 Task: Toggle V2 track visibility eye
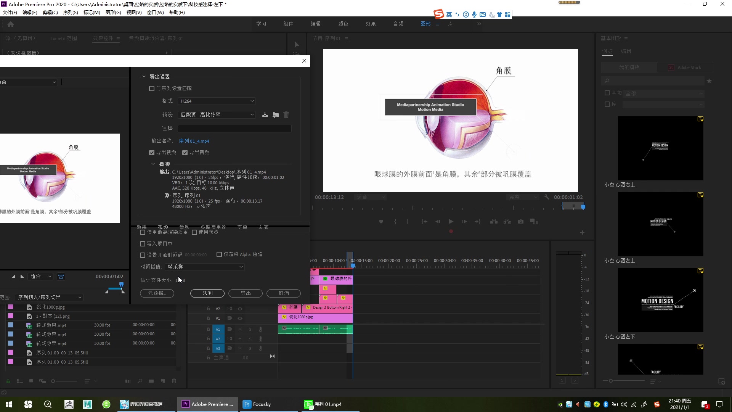(240, 309)
